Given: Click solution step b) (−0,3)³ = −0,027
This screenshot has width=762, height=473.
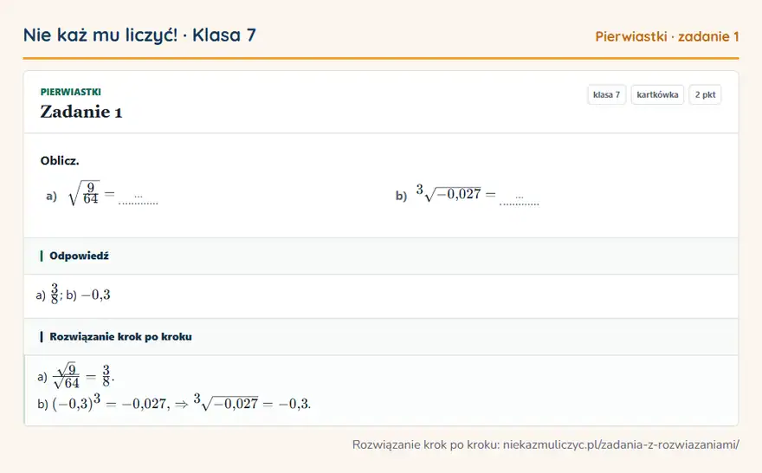Looking at the screenshot, I should [174, 403].
